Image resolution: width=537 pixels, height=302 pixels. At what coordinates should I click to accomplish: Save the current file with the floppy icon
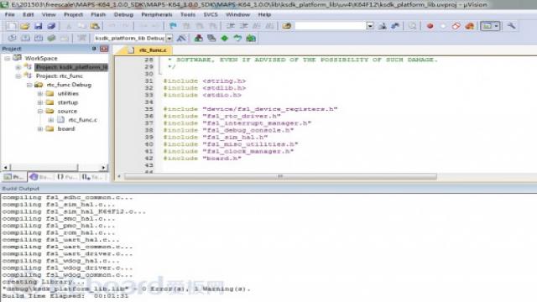(38, 26)
